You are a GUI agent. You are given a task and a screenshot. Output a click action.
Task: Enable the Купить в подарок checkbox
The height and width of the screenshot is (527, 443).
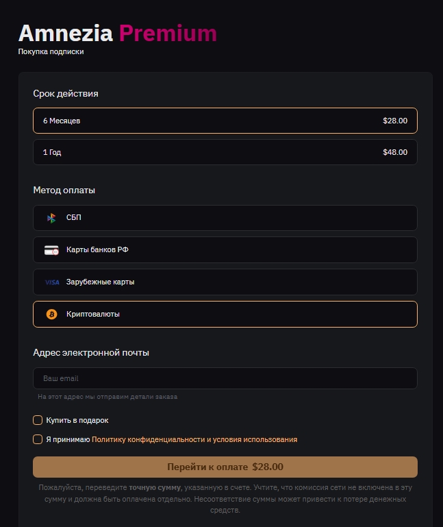38,420
